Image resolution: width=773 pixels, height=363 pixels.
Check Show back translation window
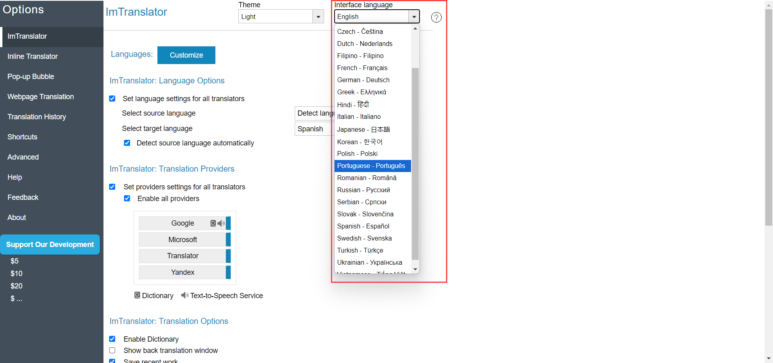(x=112, y=351)
